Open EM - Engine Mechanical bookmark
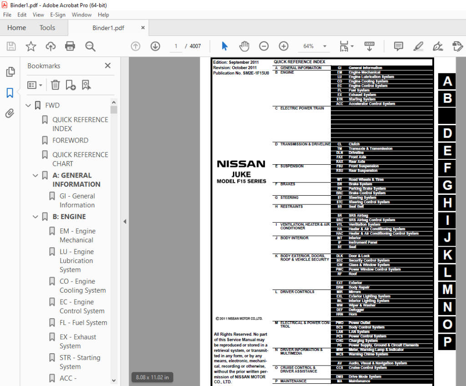The image size is (466, 386). tap(77, 235)
